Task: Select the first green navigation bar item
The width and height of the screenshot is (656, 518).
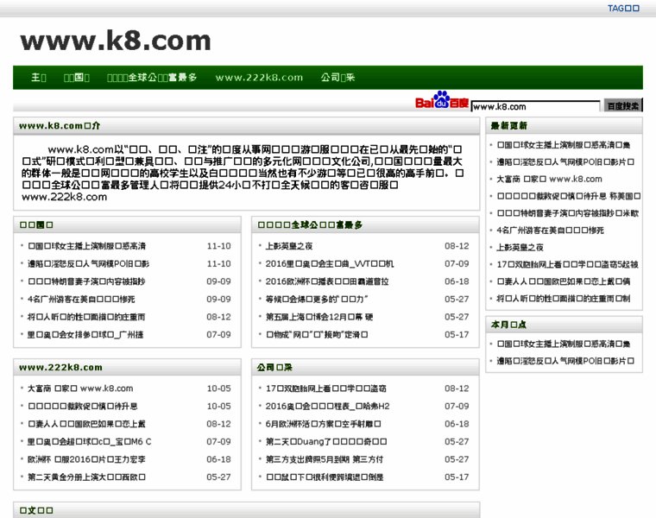Action: 39,77
